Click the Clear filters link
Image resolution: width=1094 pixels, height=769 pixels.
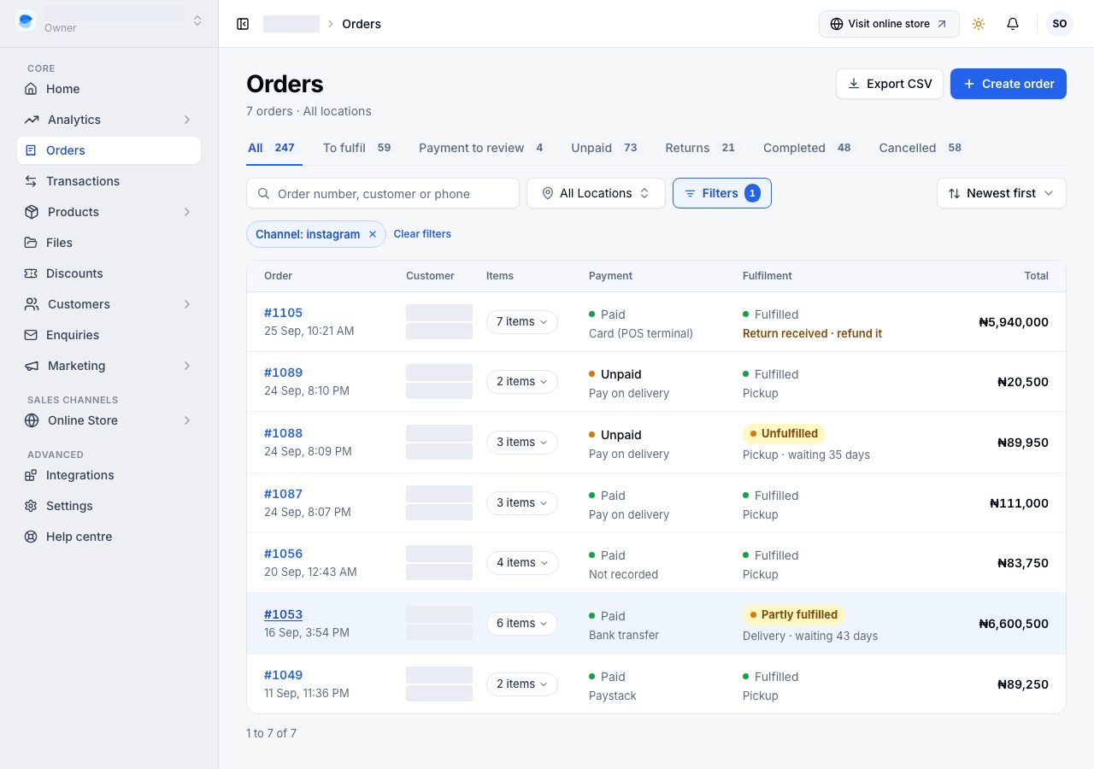coord(422,234)
